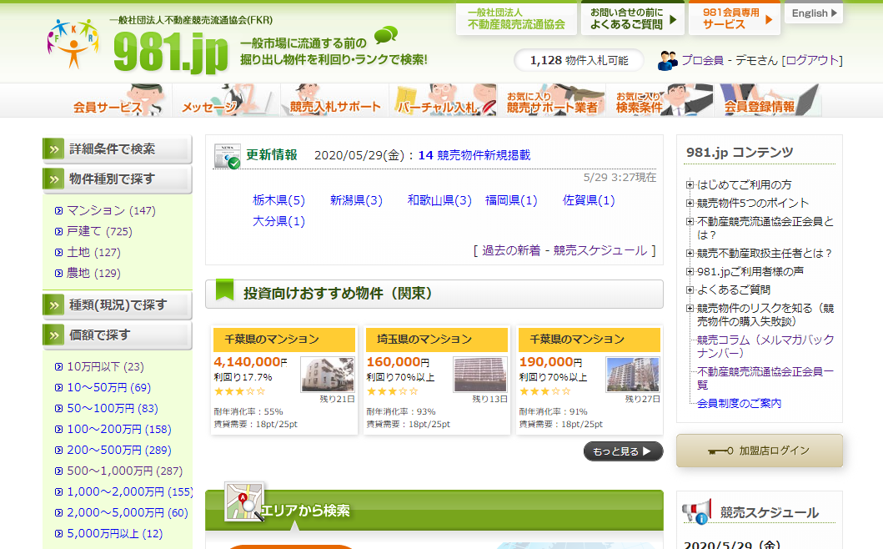The width and height of the screenshot is (883, 549).
Task: Click the bullet icon beside 10万円以下 (23)
Action: 58,367
